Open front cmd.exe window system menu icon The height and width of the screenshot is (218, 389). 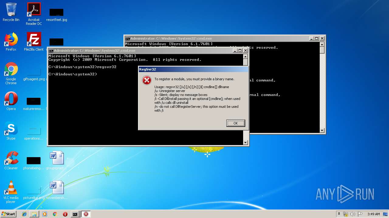[x=51, y=51]
